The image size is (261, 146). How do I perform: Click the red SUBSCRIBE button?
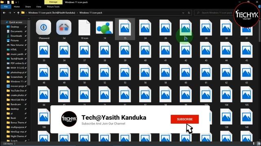tap(185, 119)
